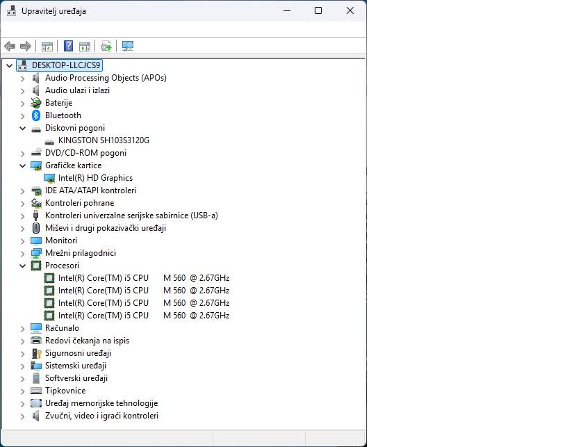Select 'Sistemski uređaji' label

point(76,366)
